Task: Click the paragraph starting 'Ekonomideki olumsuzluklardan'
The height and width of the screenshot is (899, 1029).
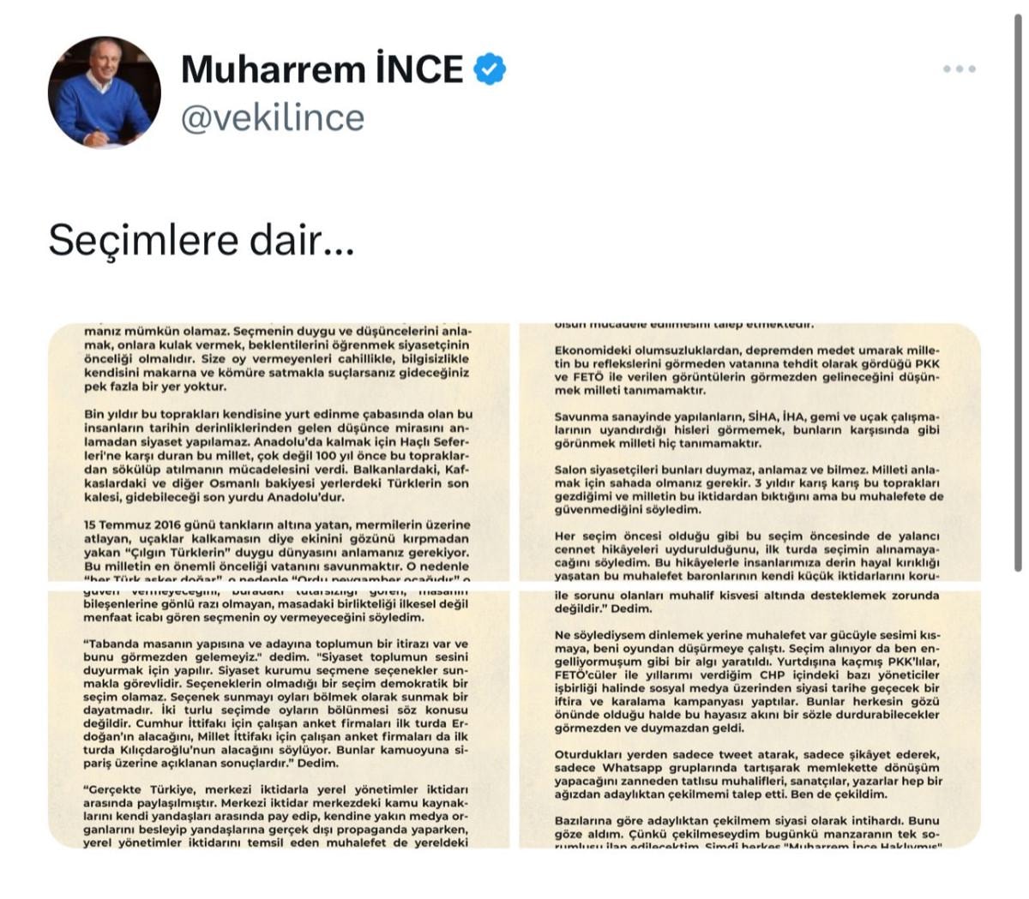Action: [748, 370]
